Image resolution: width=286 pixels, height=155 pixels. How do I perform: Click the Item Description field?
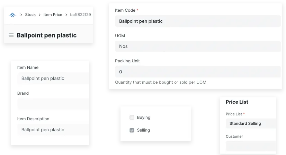coord(53,130)
